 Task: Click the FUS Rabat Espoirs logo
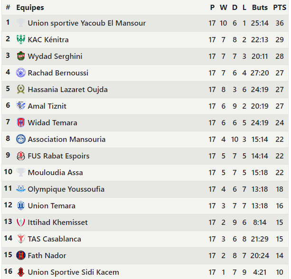click(21, 156)
